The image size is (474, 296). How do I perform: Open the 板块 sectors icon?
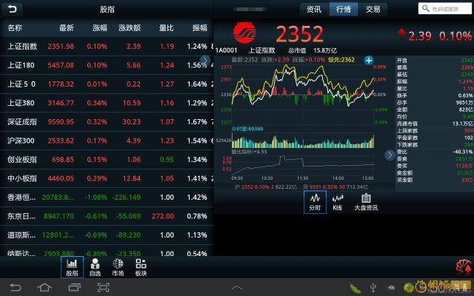coord(141,267)
